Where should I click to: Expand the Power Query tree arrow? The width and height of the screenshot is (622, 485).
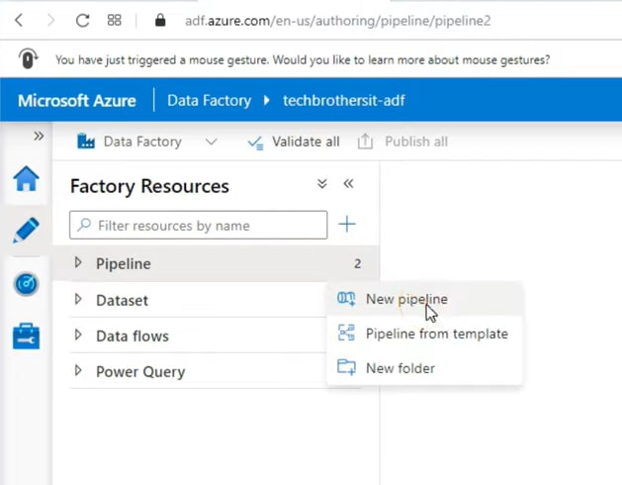click(78, 370)
